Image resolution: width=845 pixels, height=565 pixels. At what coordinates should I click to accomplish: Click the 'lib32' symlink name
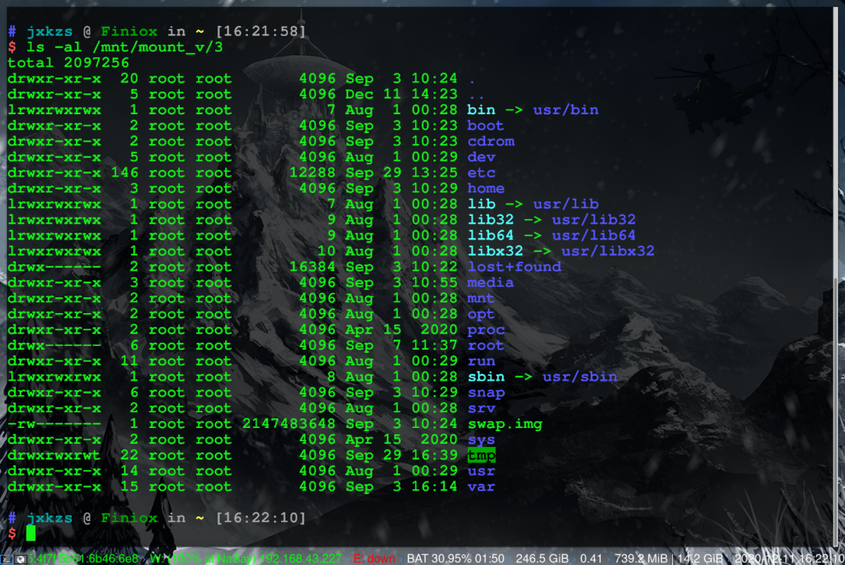click(x=491, y=219)
